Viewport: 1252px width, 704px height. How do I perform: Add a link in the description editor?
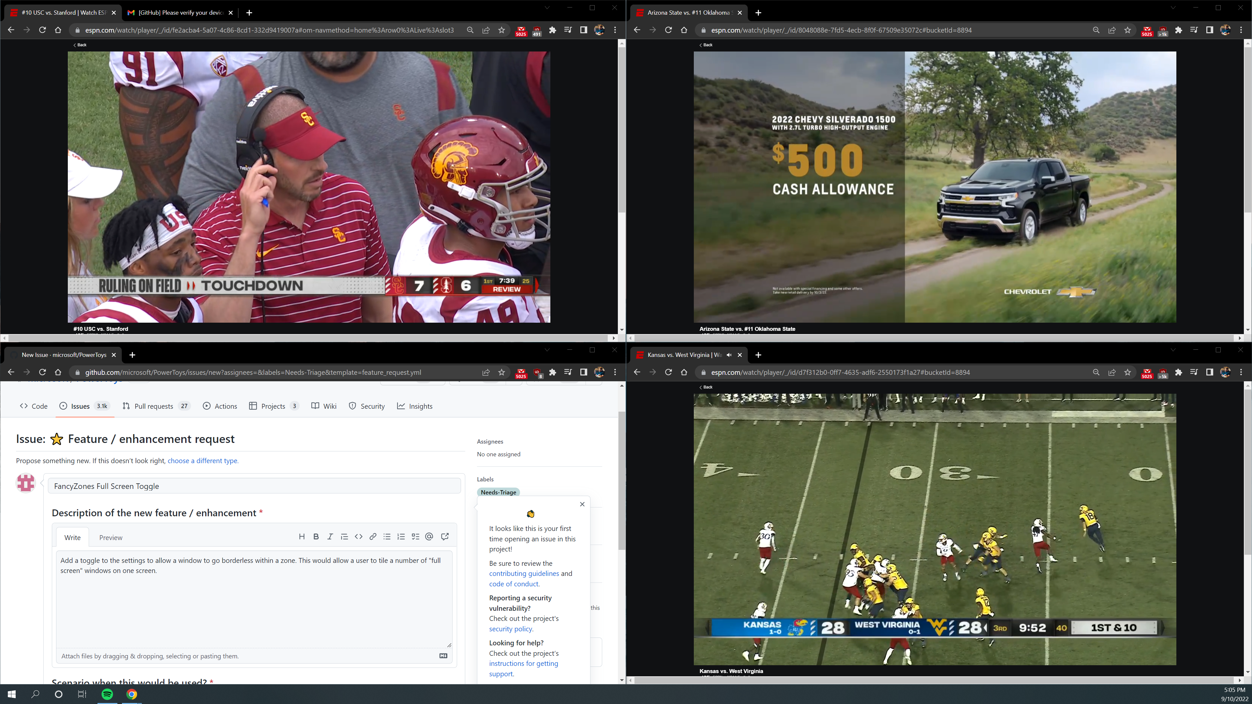(373, 536)
